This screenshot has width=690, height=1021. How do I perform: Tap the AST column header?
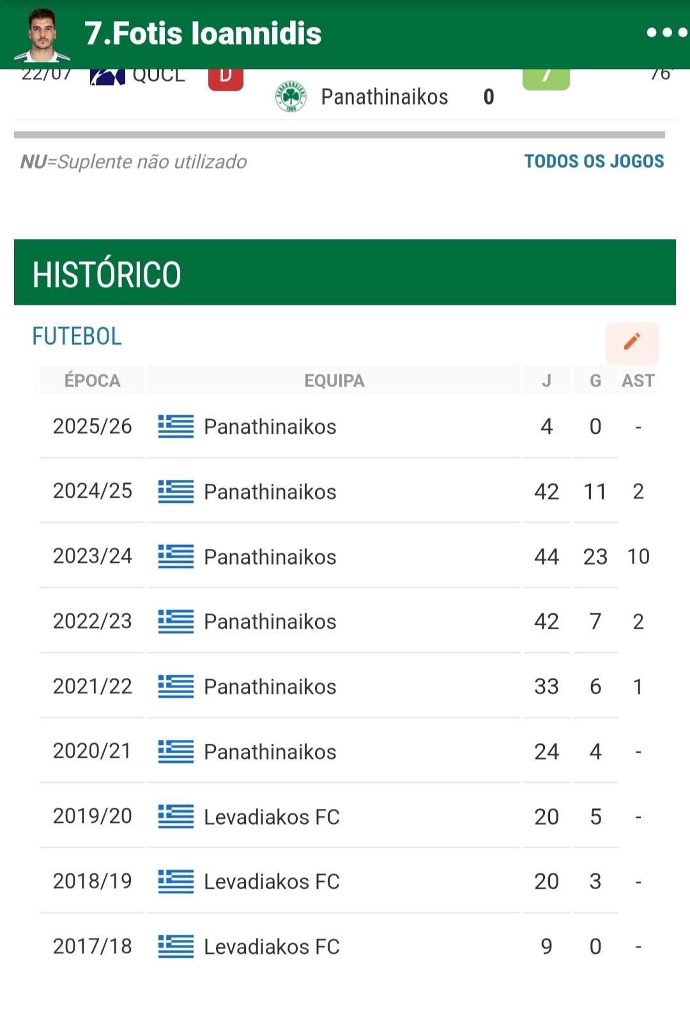[x=638, y=380]
